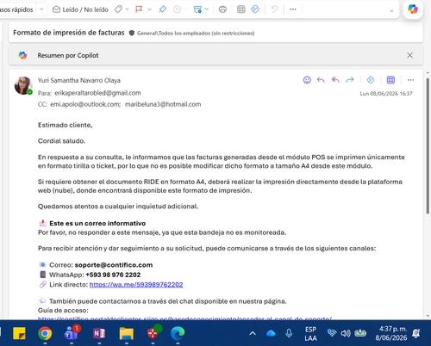Click the sensitivity label shield icon

[132, 33]
